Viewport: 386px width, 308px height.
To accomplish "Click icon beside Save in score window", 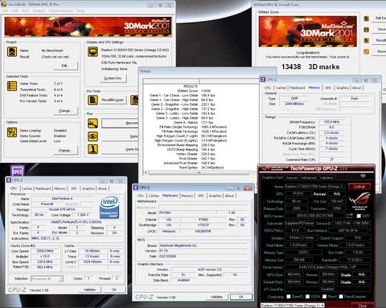I will tap(366, 30).
